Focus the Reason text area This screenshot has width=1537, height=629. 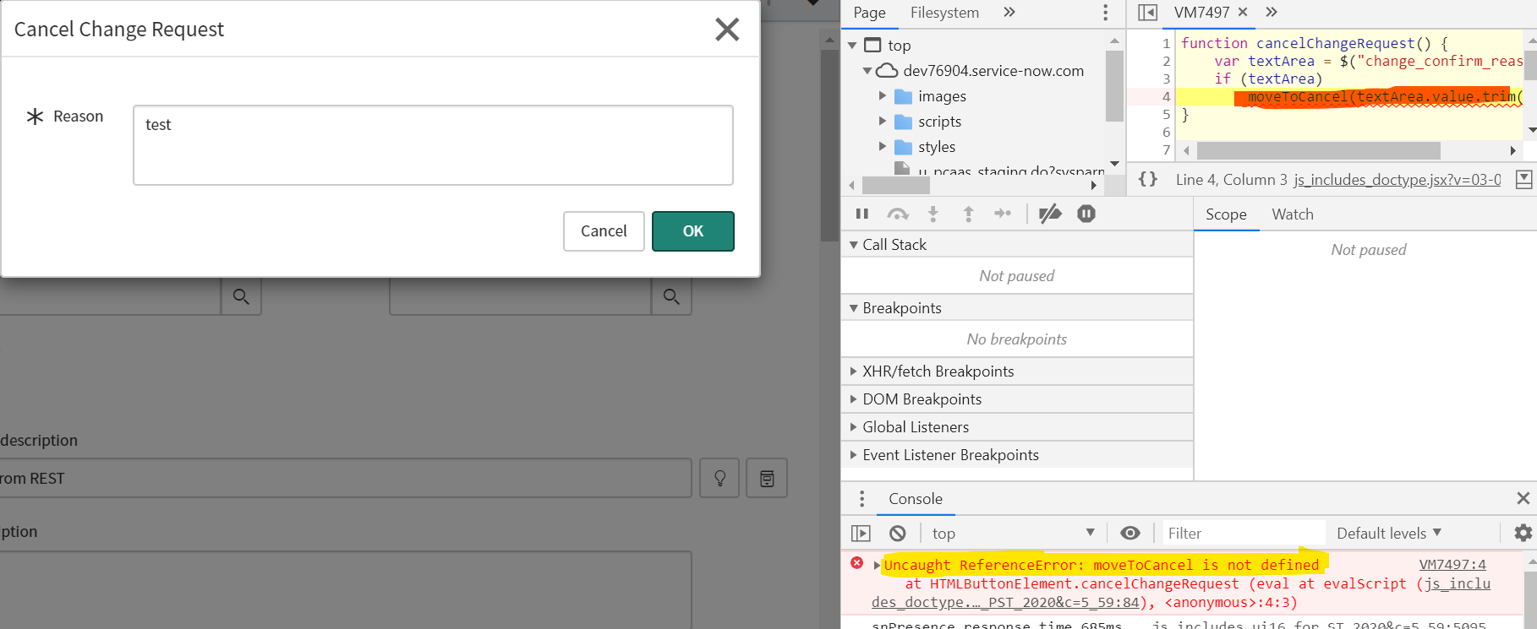click(x=433, y=145)
